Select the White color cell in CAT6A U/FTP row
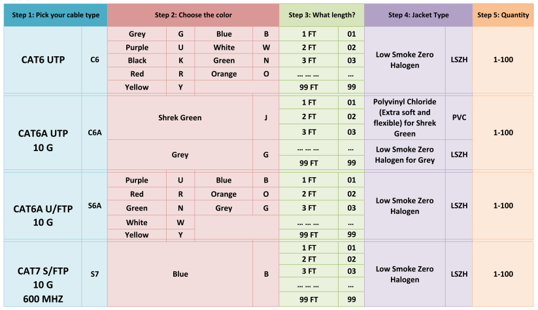This screenshot has height=310, width=538. click(137, 222)
